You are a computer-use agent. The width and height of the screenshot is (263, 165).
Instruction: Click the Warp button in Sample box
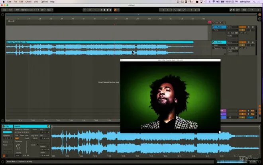tap(35, 129)
